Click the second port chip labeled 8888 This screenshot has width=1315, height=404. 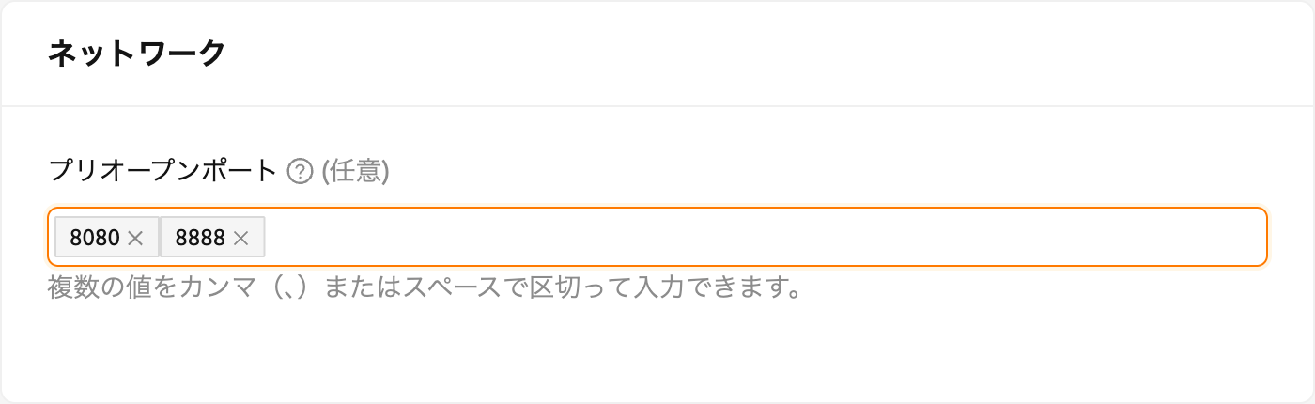213,237
